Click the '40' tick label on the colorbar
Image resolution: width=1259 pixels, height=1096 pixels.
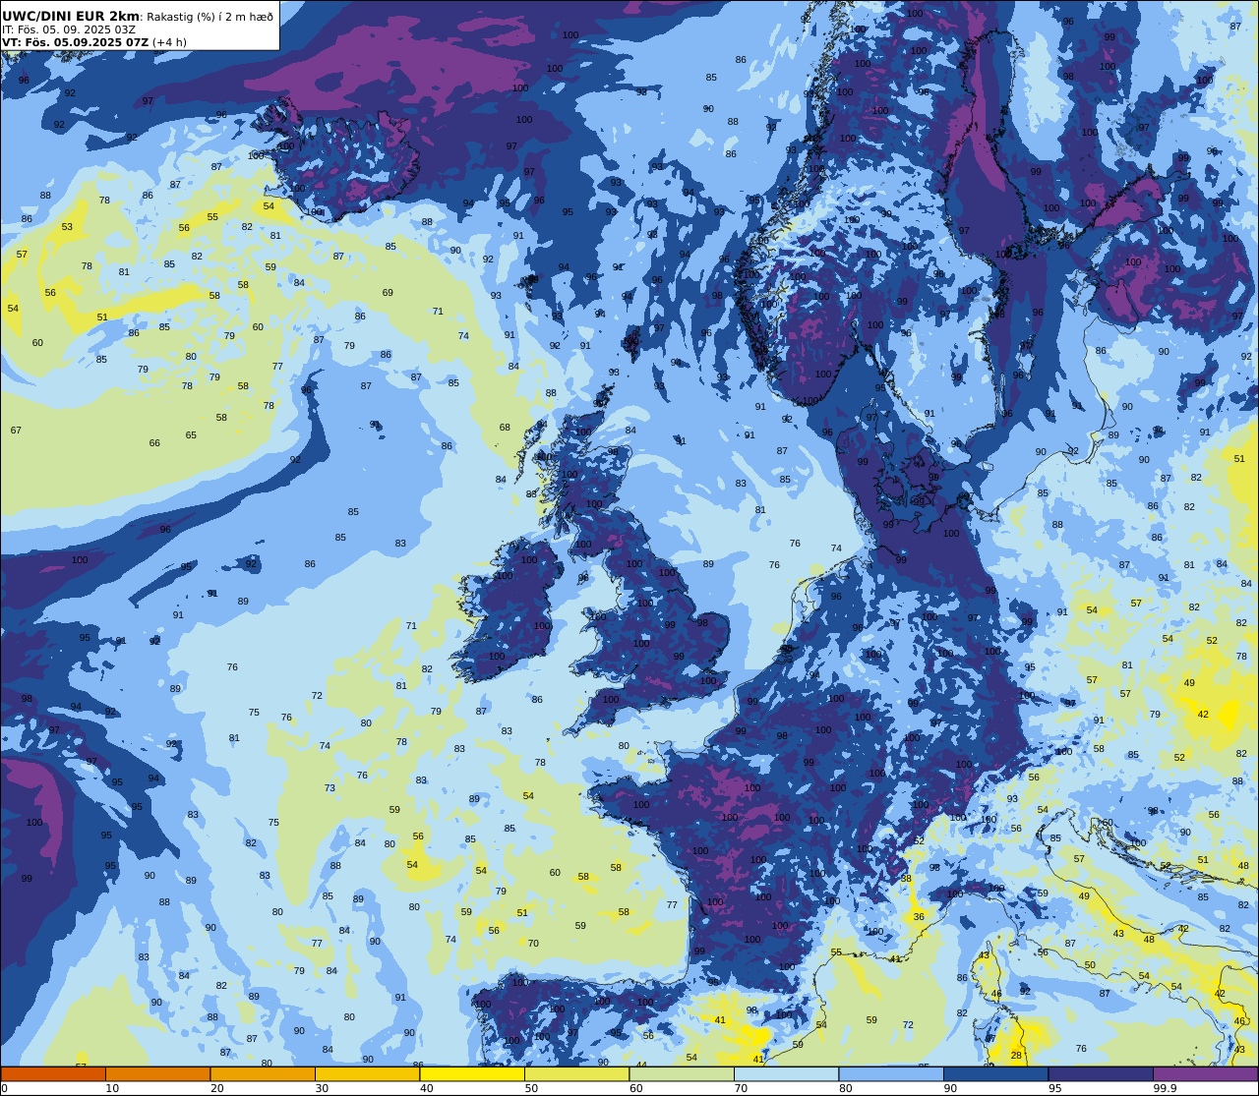pos(426,1088)
